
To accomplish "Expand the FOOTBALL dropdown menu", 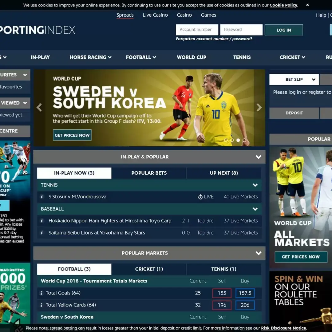I will click(x=141, y=57).
